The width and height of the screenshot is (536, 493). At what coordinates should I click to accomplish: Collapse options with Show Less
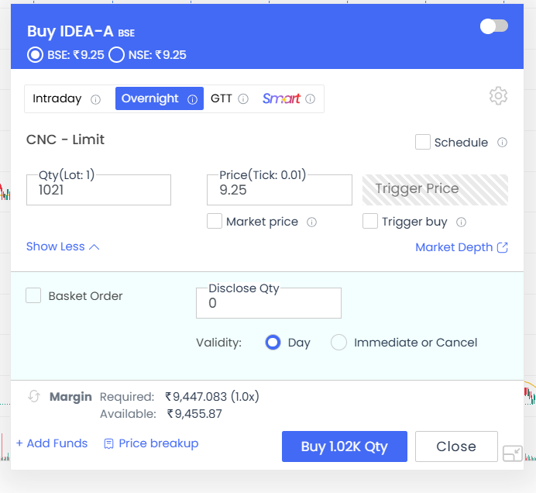(63, 246)
